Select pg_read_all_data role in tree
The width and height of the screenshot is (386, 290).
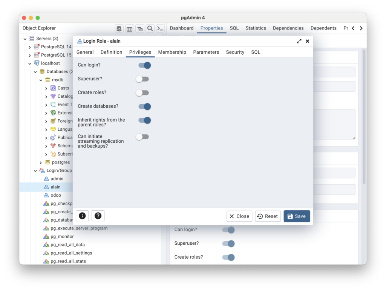click(x=68, y=245)
